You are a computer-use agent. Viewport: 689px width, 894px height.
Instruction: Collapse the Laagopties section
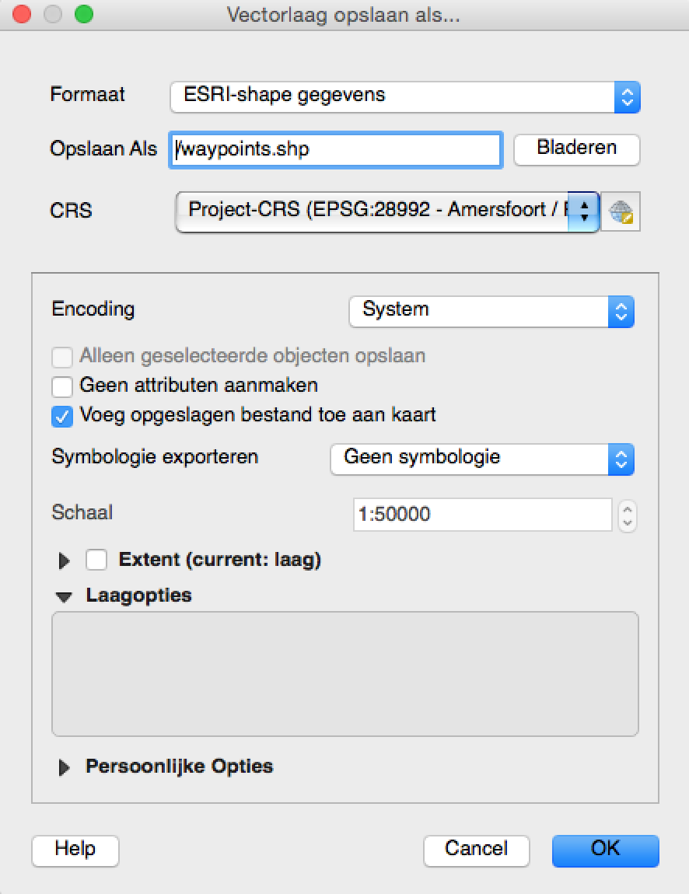(x=64, y=596)
